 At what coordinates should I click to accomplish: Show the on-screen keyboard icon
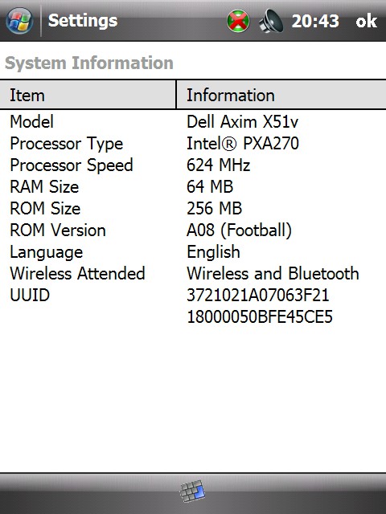(x=193, y=491)
